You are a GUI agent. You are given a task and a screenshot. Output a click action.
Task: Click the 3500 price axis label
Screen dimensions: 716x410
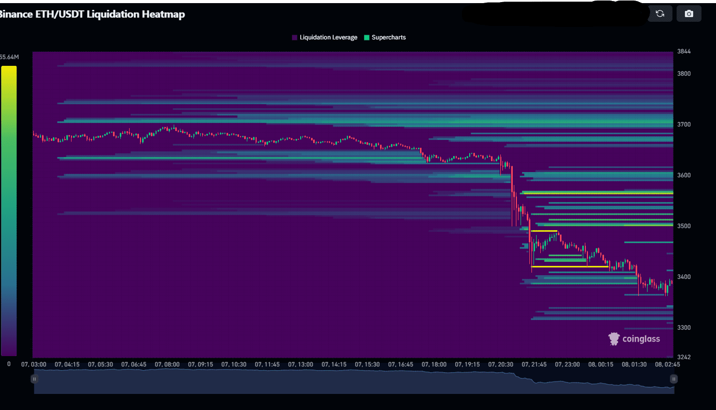click(x=683, y=226)
